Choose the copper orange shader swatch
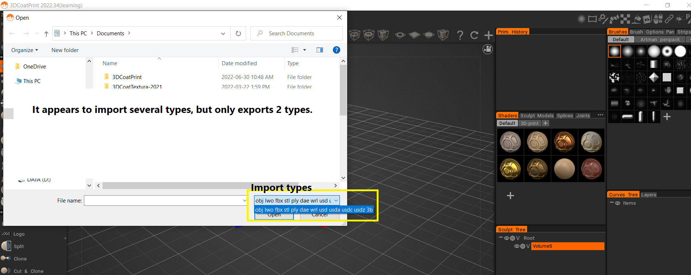The width and height of the screenshot is (691, 275). click(x=564, y=142)
